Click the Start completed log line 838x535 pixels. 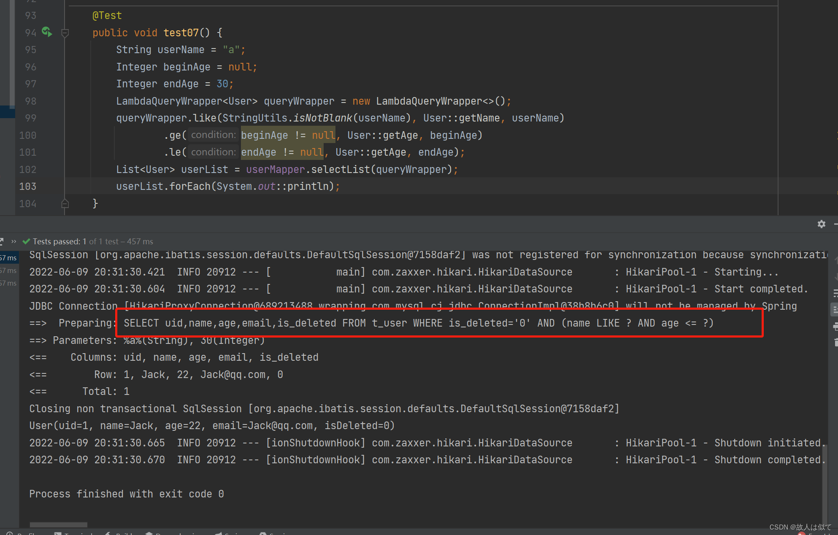418,289
